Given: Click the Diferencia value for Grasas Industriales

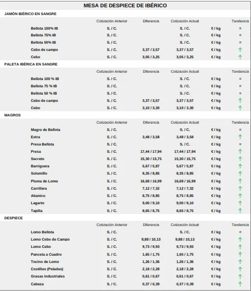Looking at the screenshot, I should (151, 276).
